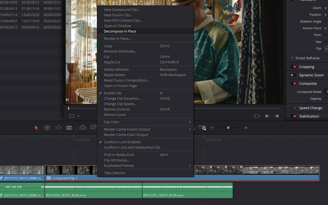Select Change Clip Speed... option
This screenshot has width=328, height=205.
(145, 104)
